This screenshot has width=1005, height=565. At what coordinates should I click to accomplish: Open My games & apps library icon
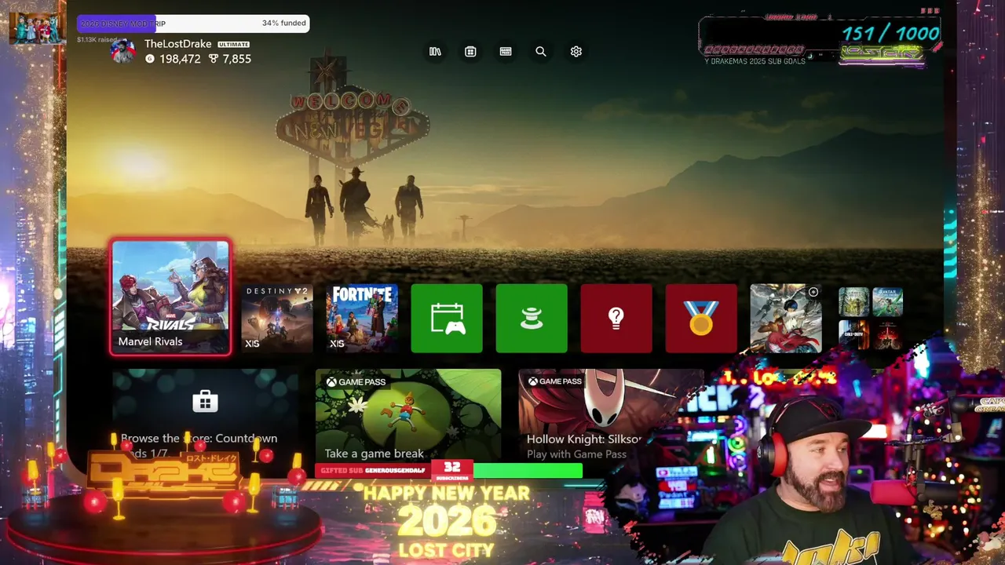coord(435,51)
